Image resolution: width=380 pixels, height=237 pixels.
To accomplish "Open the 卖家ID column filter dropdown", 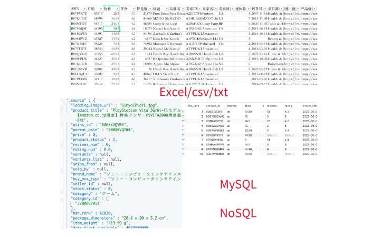I will point(199,9).
